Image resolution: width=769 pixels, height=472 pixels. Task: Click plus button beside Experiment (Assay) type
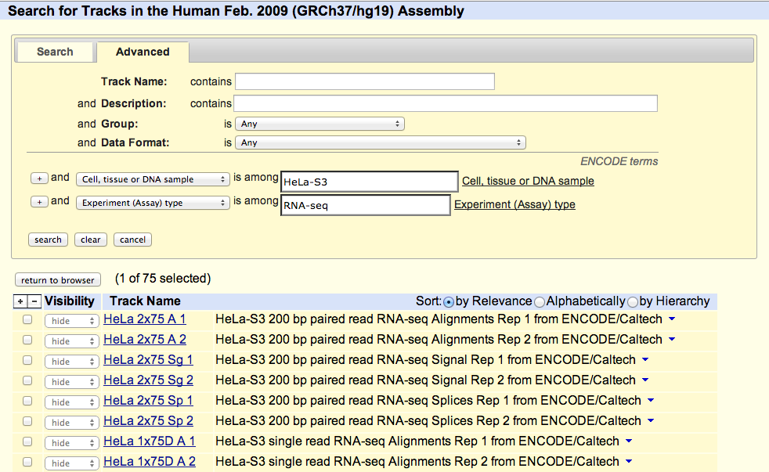pyautogui.click(x=38, y=202)
